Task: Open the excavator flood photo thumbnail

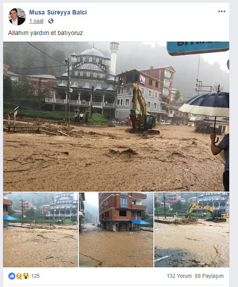Action: 192,230
